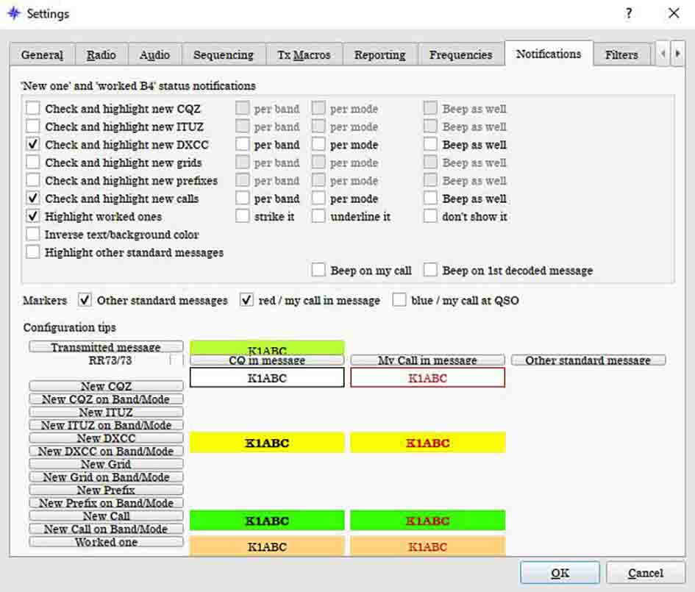Click the yellow New DXCC K1ABC swatch
Viewport: 695px width, 592px height.
click(x=266, y=443)
